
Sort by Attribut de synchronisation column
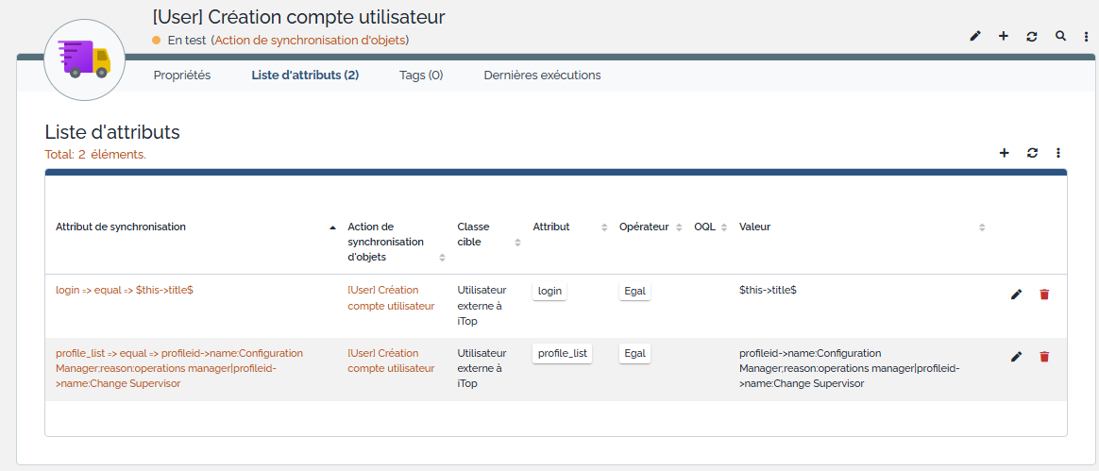(121, 227)
